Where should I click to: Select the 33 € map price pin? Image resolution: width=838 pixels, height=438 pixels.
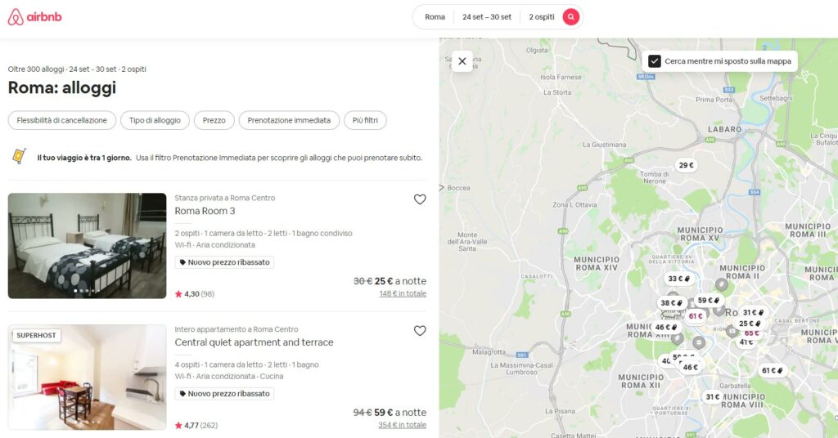click(678, 279)
